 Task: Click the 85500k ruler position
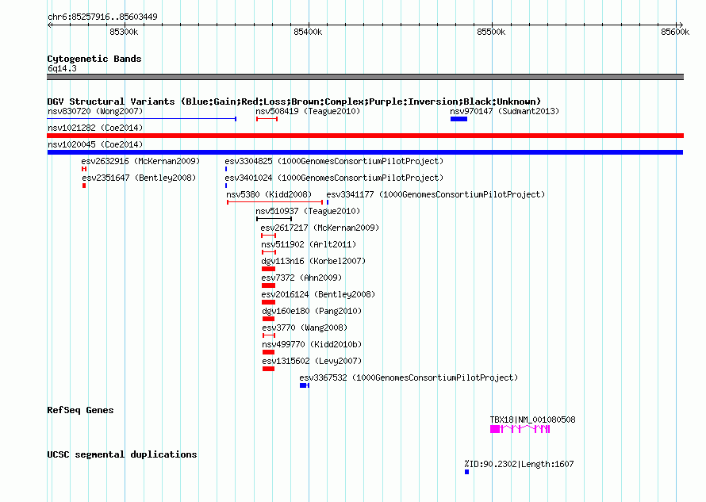pos(491,32)
